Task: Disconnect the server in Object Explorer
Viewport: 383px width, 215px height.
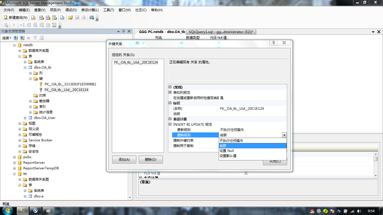Action: [22, 38]
